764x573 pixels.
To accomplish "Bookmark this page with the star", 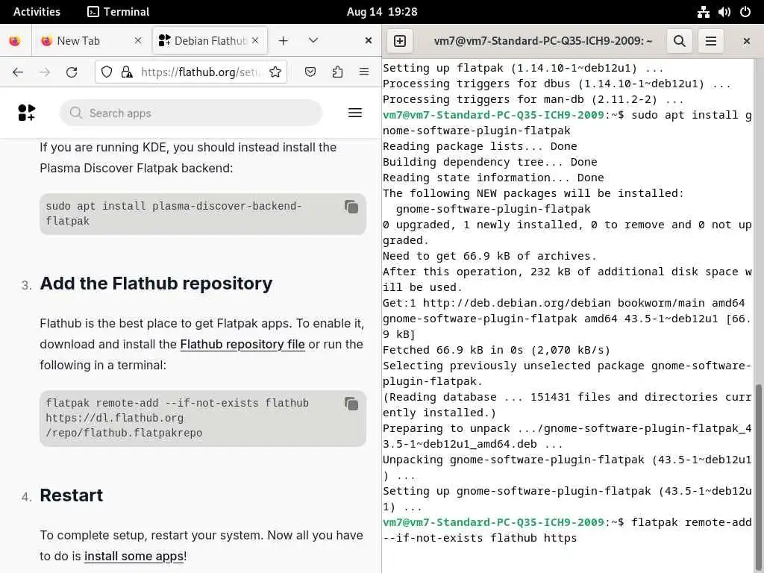I will (x=275, y=72).
